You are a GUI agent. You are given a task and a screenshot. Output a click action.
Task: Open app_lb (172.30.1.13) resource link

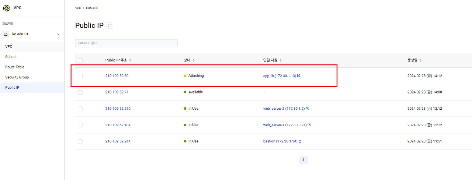(280, 76)
